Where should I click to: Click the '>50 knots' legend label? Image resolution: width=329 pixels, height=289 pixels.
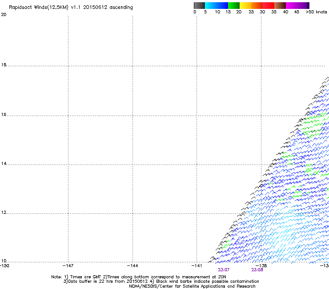pyautogui.click(x=316, y=12)
